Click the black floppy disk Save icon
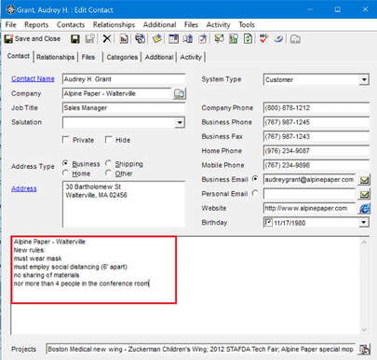 pos(75,39)
